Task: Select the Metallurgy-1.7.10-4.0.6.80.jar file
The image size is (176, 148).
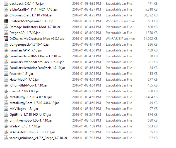Action: [x=31, y=97]
